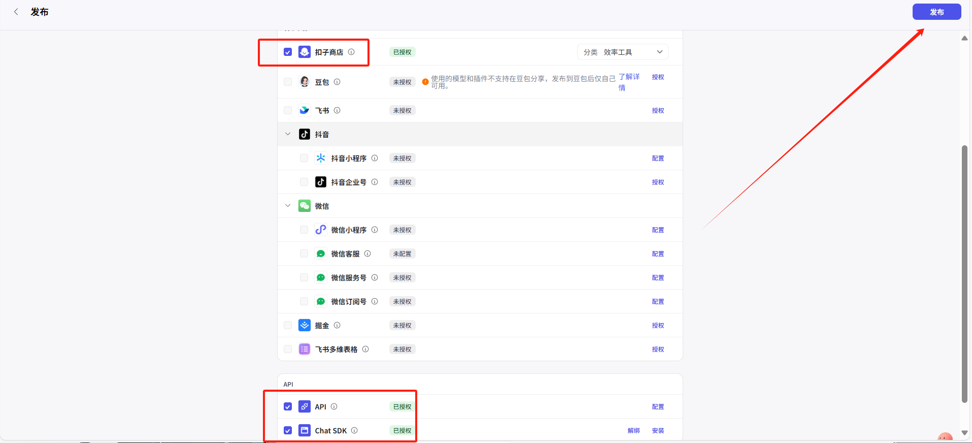Click the 抖音小程序 icon

(321, 158)
